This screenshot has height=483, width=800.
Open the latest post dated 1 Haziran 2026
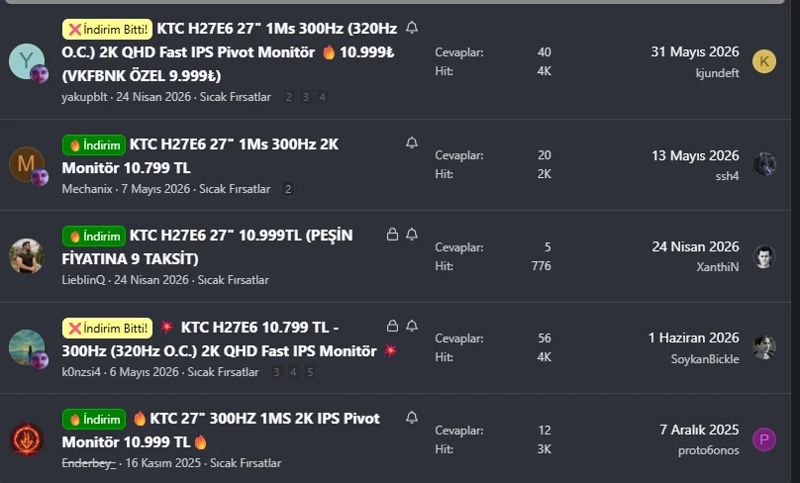[x=693, y=338]
